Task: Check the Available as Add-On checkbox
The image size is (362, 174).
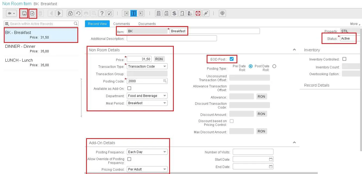Action: 129,88
